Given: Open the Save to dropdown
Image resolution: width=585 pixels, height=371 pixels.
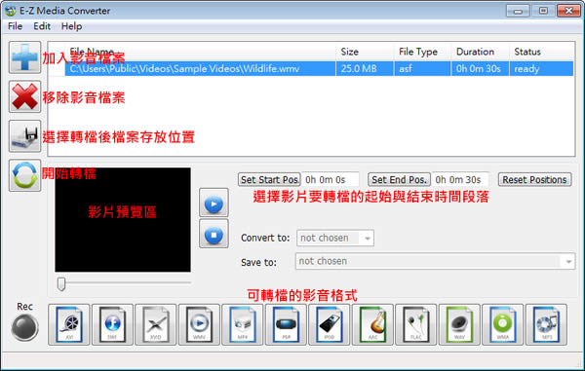Looking at the screenshot, I should click(x=435, y=261).
